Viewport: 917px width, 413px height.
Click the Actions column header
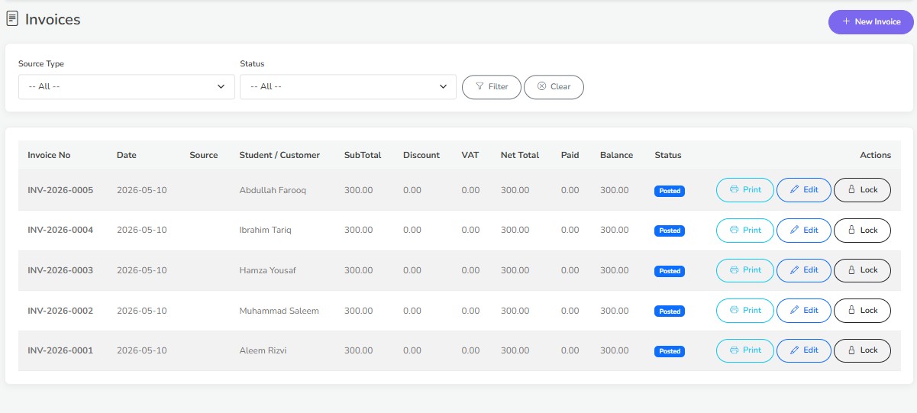coord(876,155)
